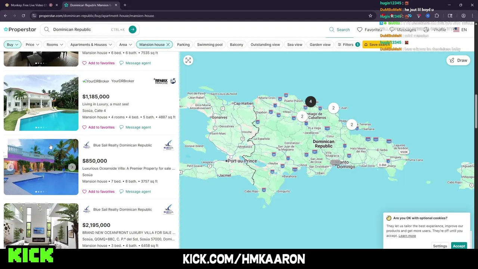
Task: Add top 7535 sq ft listing to favorites
Action: coord(99,63)
